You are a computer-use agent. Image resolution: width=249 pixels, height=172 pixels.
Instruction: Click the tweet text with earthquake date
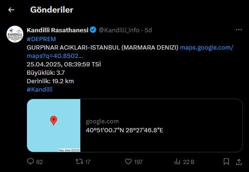64,64
